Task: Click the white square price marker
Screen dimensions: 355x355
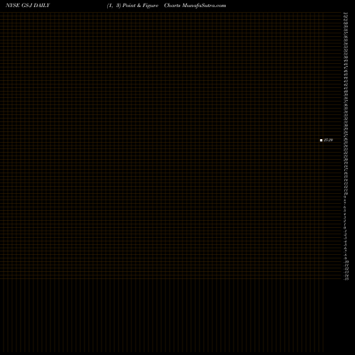Action: 321,140
